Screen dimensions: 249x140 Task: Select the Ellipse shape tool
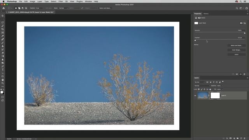[x=3, y=76]
